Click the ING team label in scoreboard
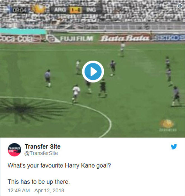 91,10
